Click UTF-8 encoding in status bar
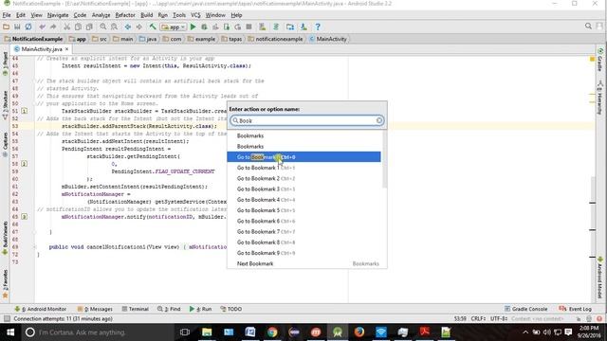The image size is (607, 341). (499, 318)
